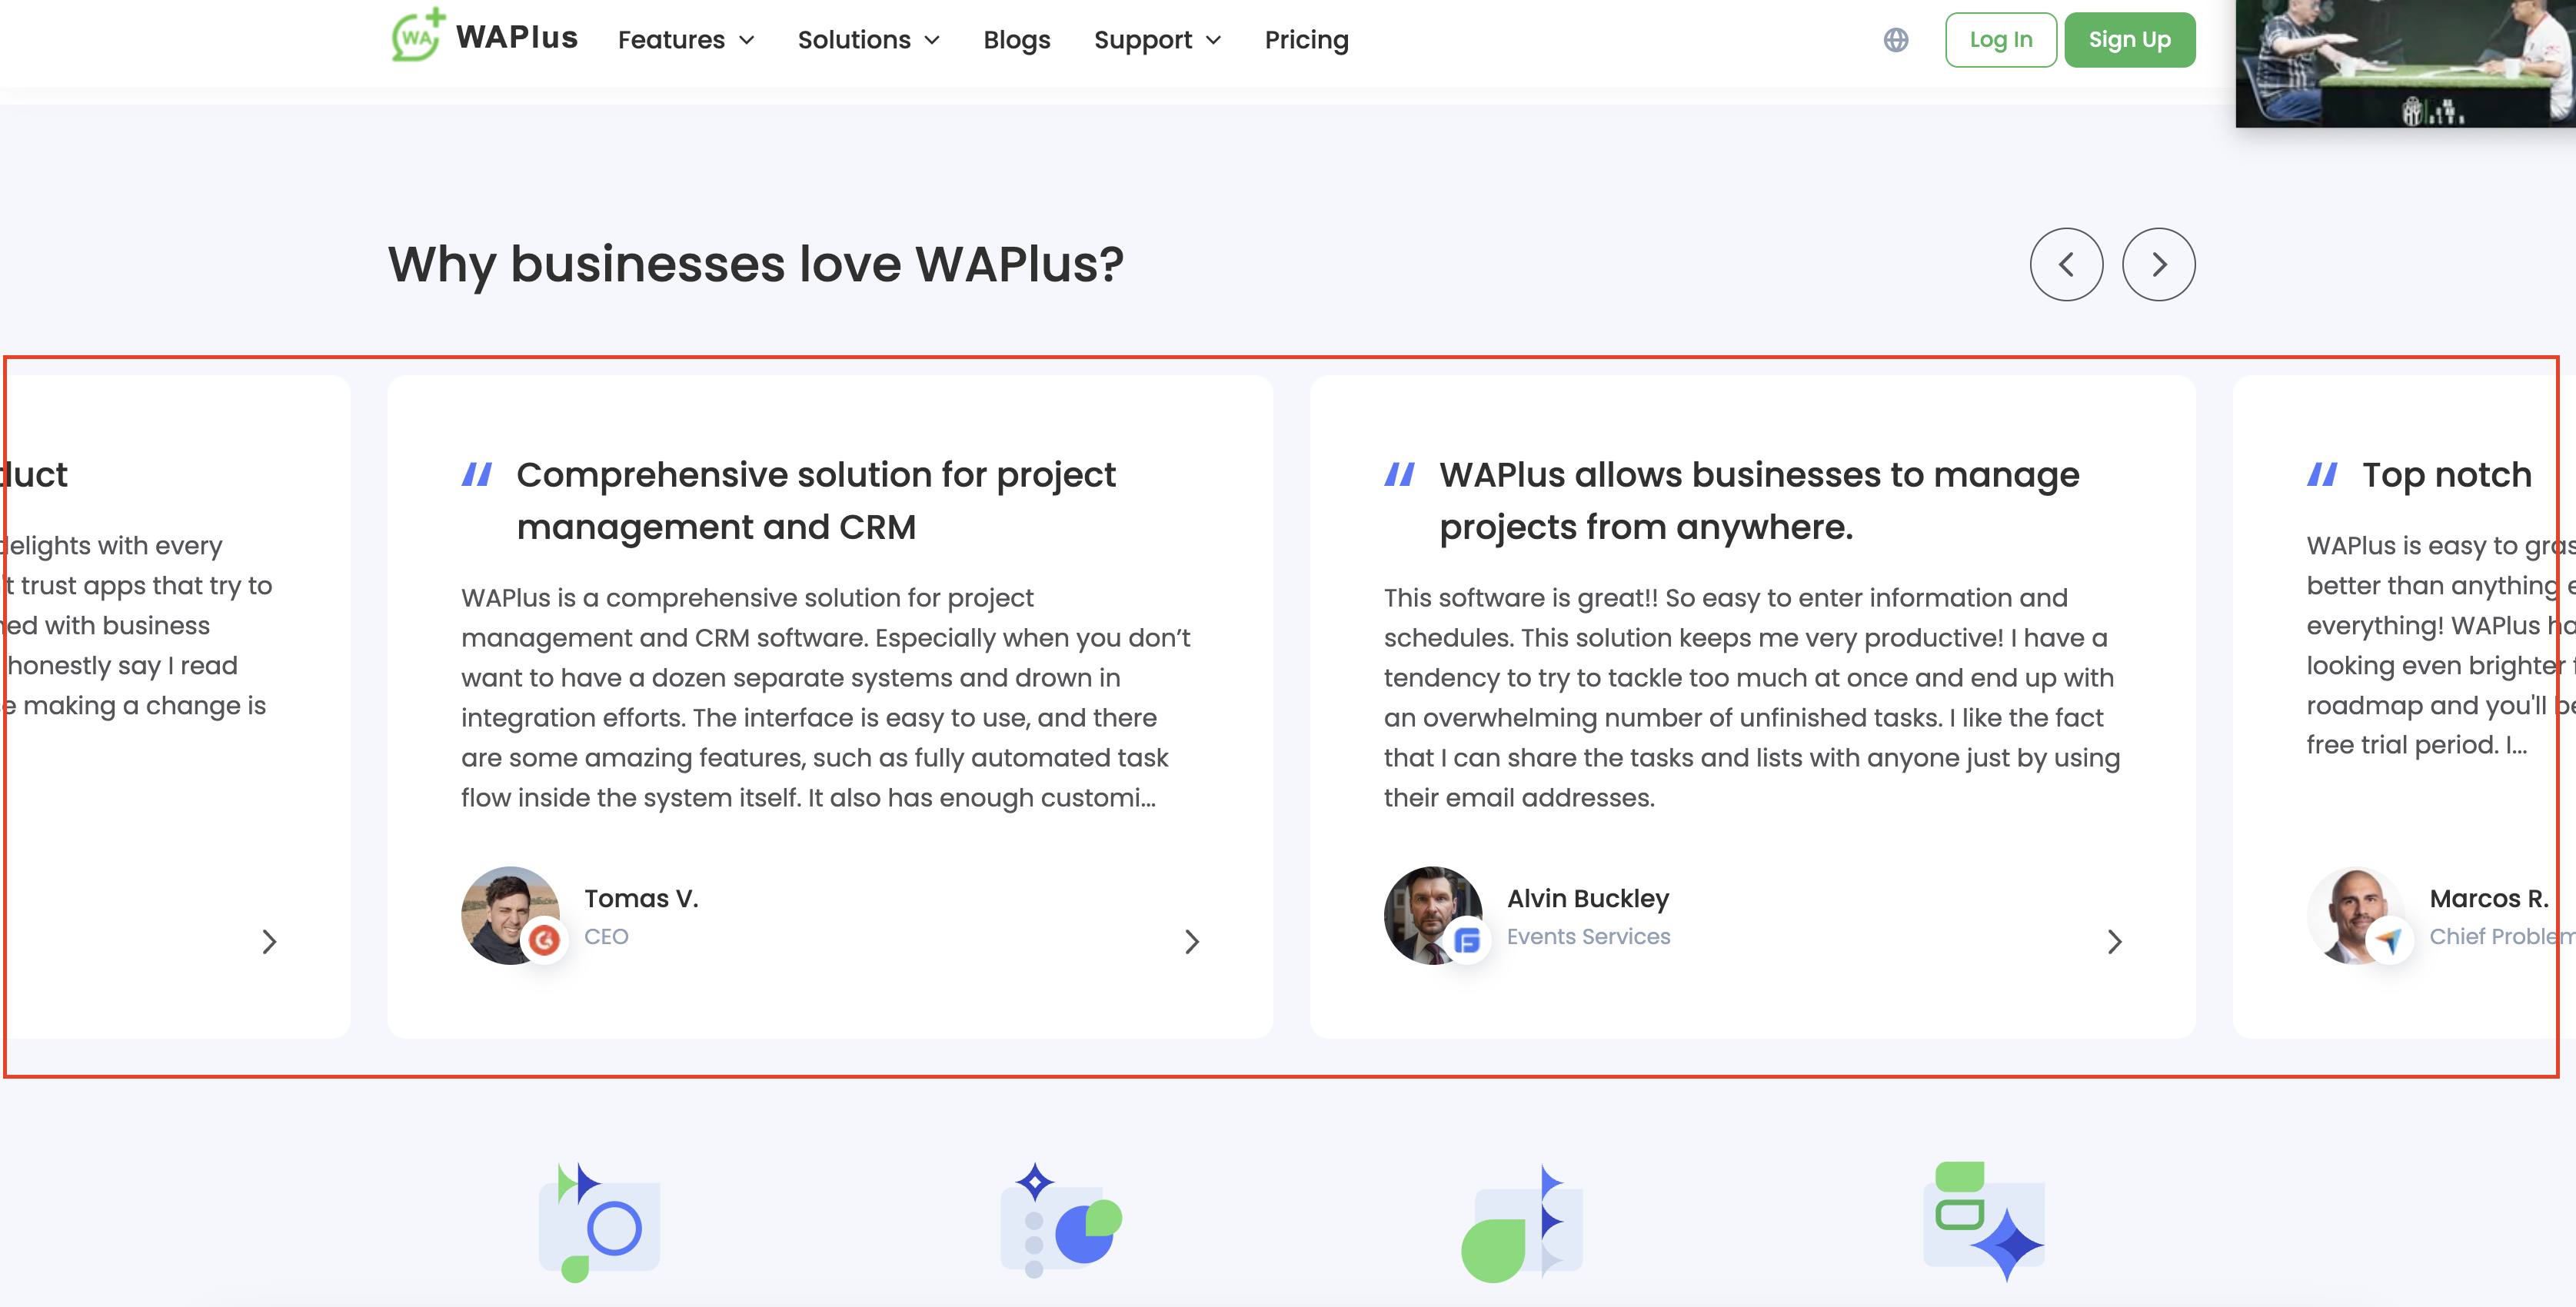The image size is (2576, 1307).
Task: Click Marcos R. profile photo
Action: tap(2356, 915)
